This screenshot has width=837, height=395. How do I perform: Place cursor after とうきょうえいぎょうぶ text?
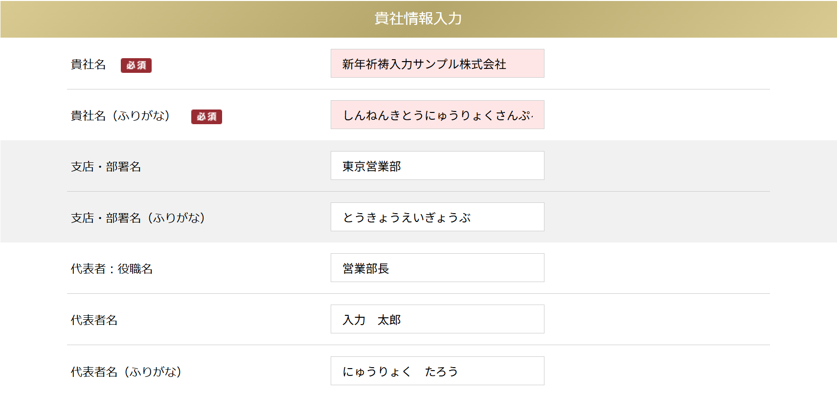click(472, 218)
